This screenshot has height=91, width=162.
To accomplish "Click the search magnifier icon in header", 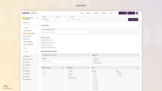I will [x=116, y=13].
